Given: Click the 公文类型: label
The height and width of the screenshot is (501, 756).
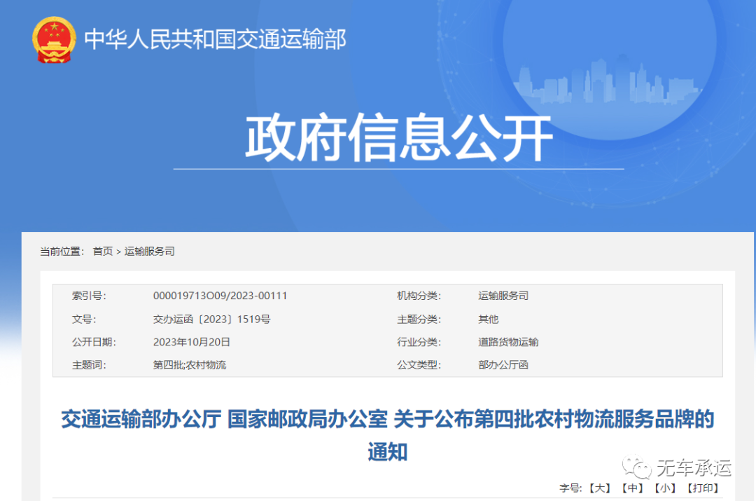Looking at the screenshot, I should (419, 365).
